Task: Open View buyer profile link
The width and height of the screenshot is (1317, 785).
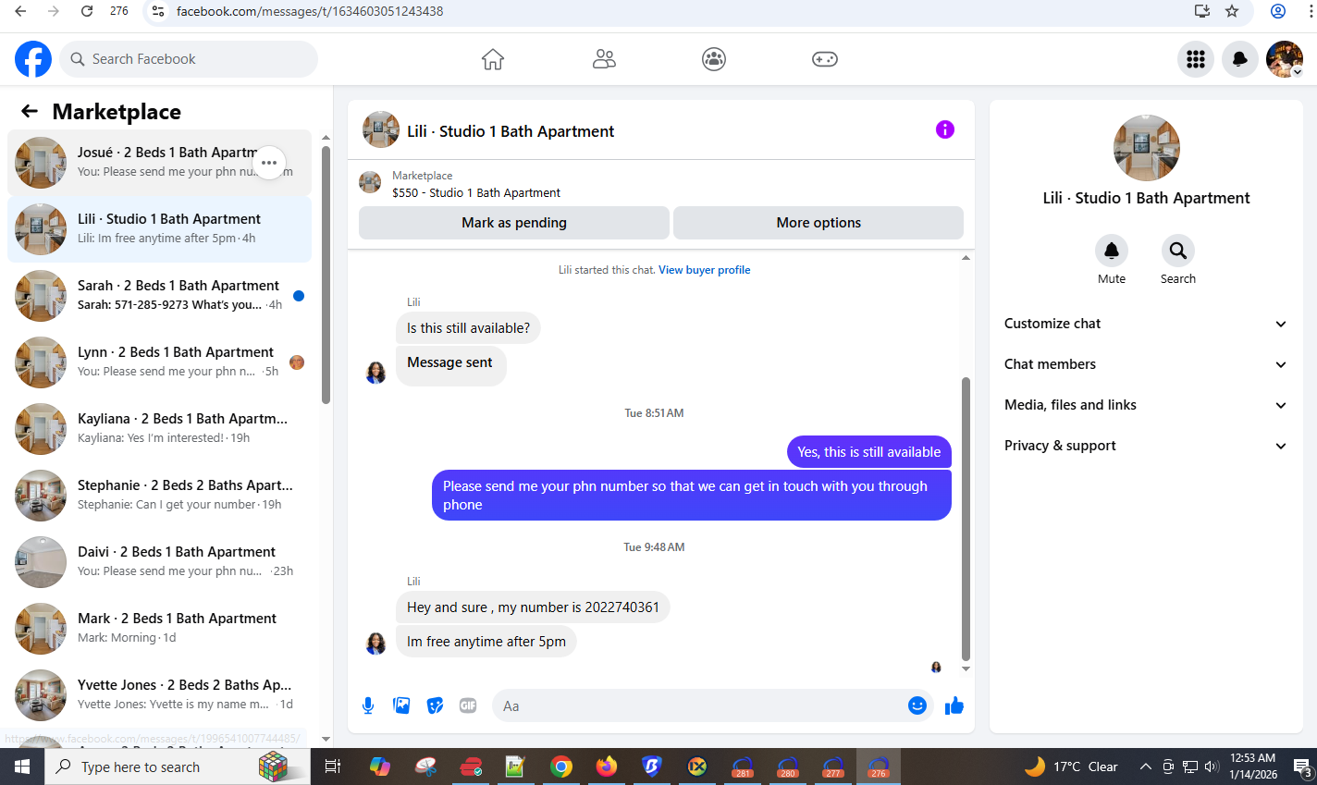Action: point(705,270)
